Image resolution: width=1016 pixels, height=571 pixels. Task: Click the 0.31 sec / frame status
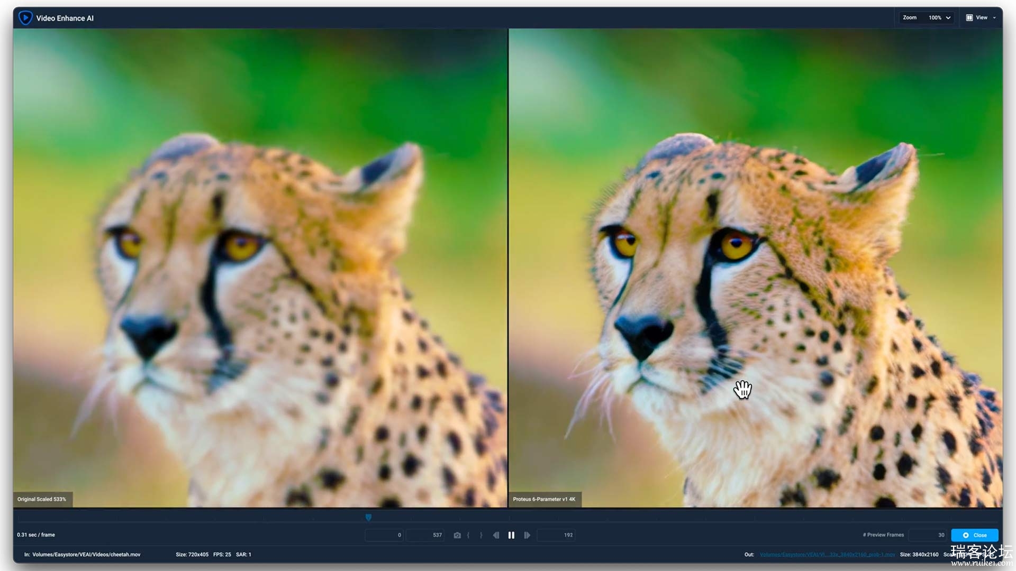pos(36,535)
